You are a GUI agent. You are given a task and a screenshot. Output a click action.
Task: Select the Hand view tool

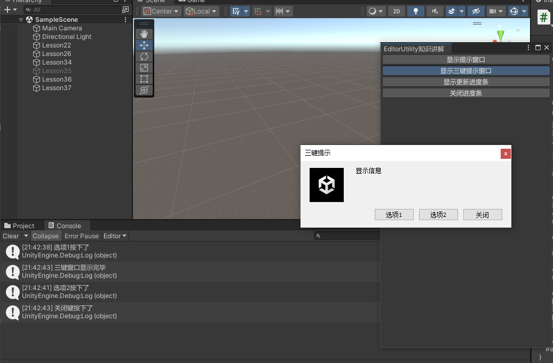coord(144,34)
